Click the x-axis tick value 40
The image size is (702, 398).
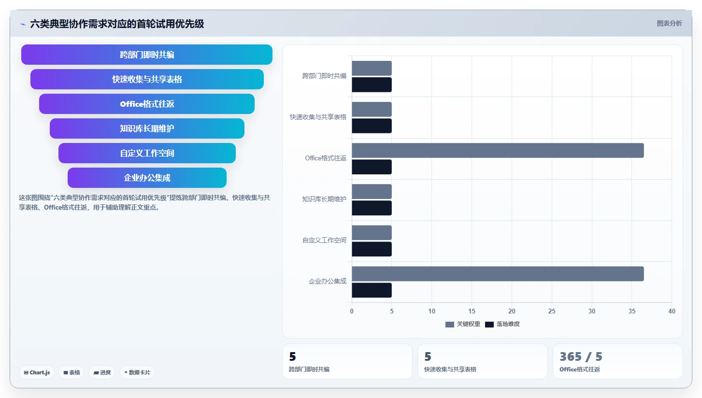(672, 311)
